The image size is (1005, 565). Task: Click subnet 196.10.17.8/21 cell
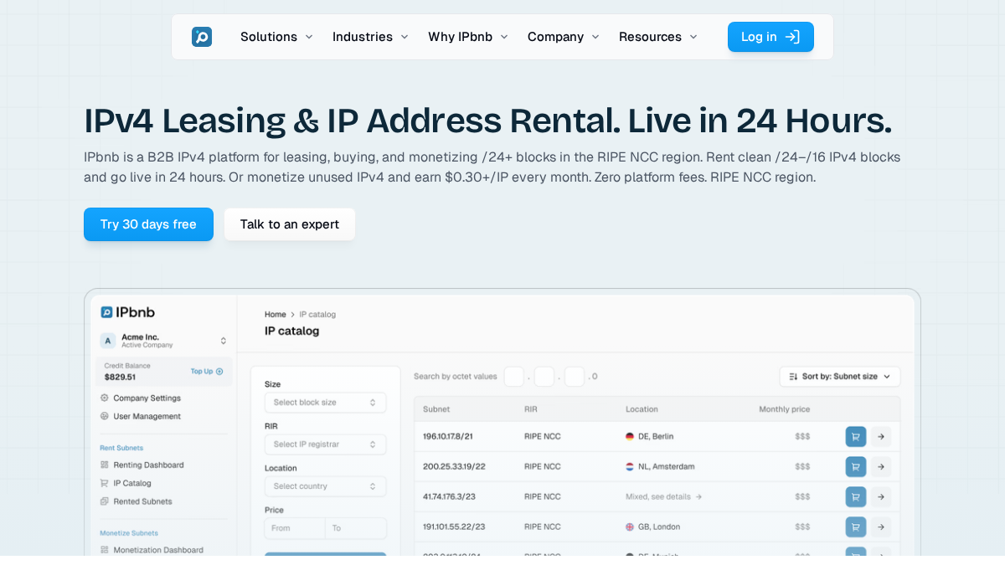[448, 436]
